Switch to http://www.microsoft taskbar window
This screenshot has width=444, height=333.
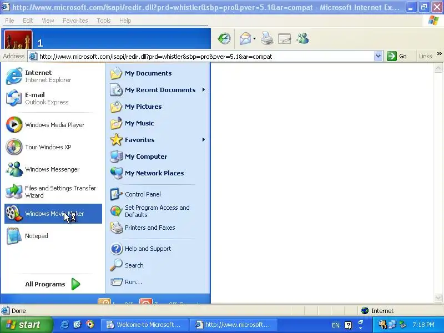[x=234, y=325]
